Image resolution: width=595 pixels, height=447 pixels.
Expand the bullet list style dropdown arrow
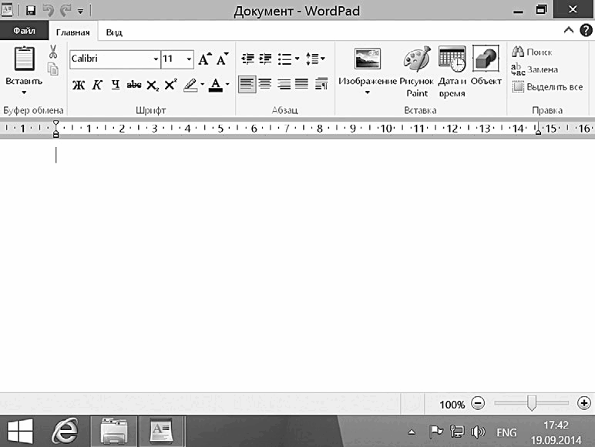coord(297,59)
